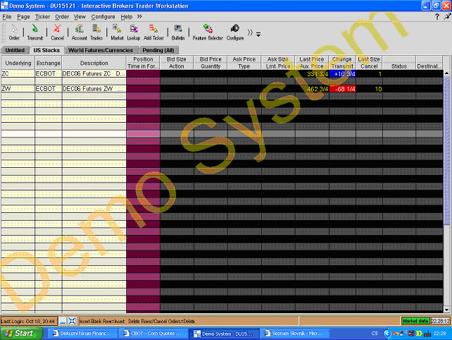
Task: Click the pin icon in the menu bar
Action: coord(447,16)
